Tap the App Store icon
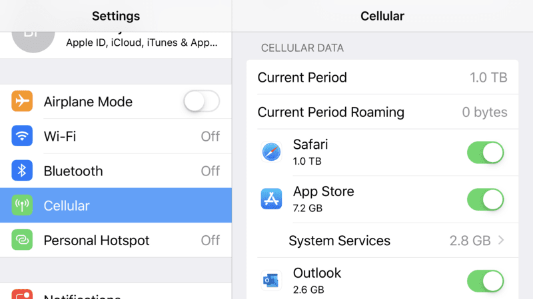Screen dimensions: 533x299 [x=271, y=199]
